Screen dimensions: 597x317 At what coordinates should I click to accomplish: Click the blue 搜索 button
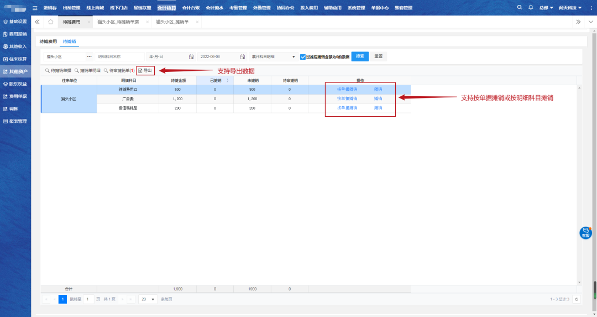[x=360, y=56]
